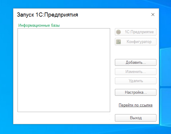
Task: Click blank gap between Удалить and Настройка
Action: pos(136,87)
